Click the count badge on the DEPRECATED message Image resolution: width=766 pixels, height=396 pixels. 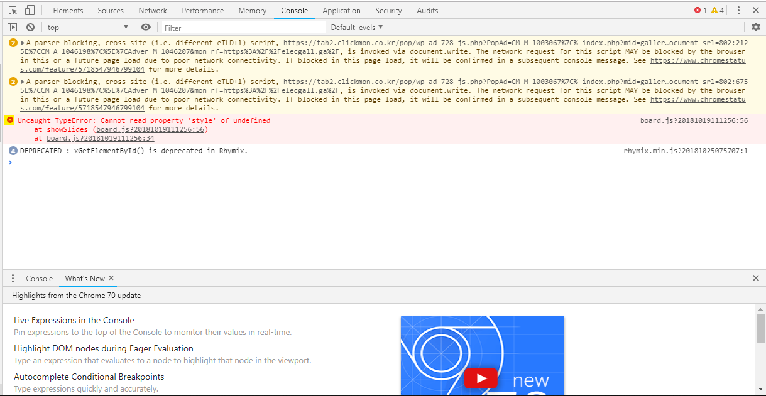13,151
